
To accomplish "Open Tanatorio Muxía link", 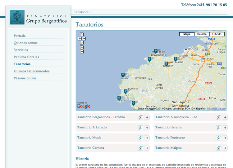I will [89, 138].
